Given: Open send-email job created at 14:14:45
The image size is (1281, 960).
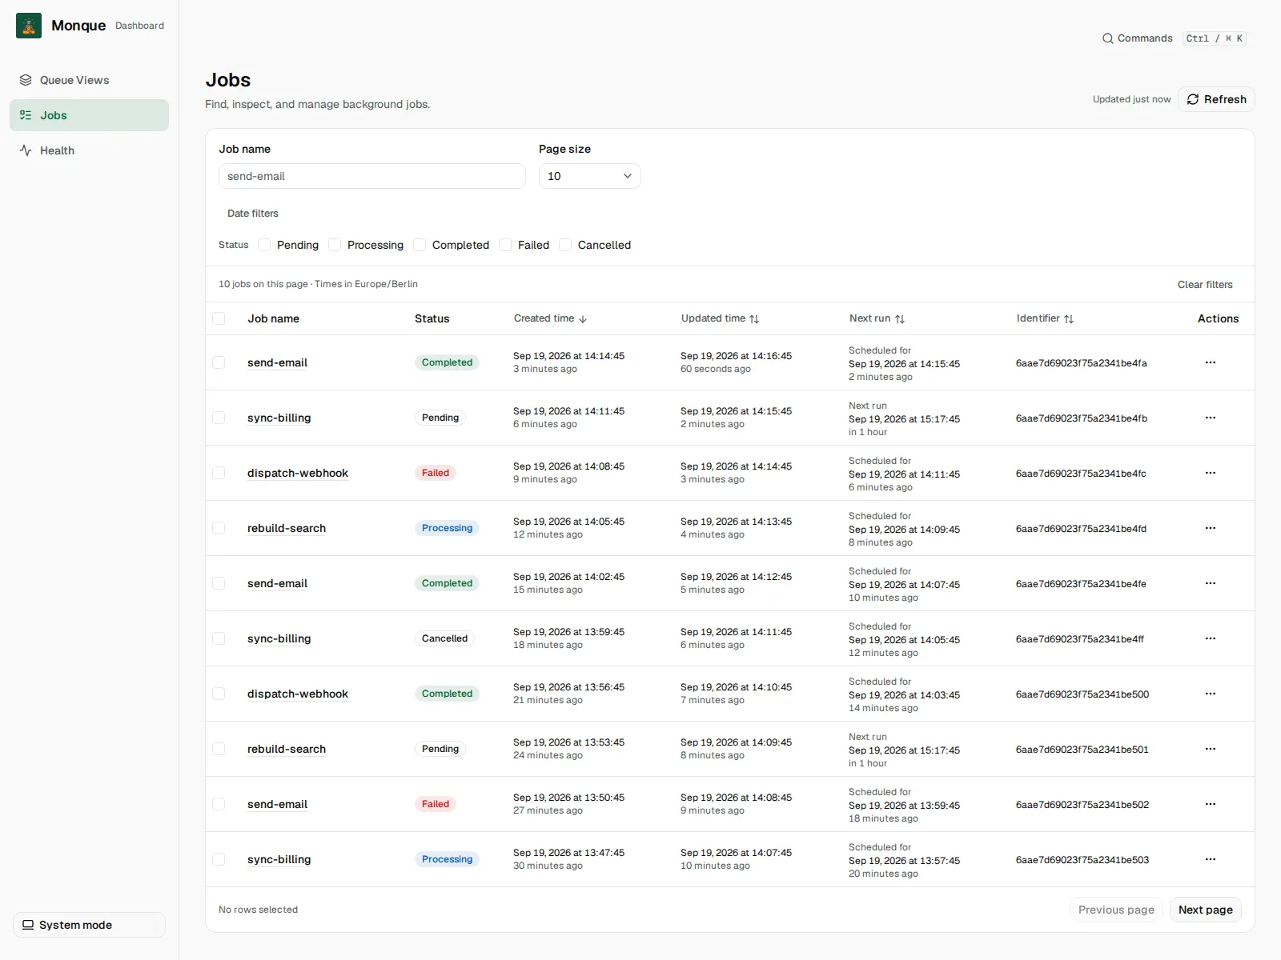Looking at the screenshot, I should pos(277,362).
